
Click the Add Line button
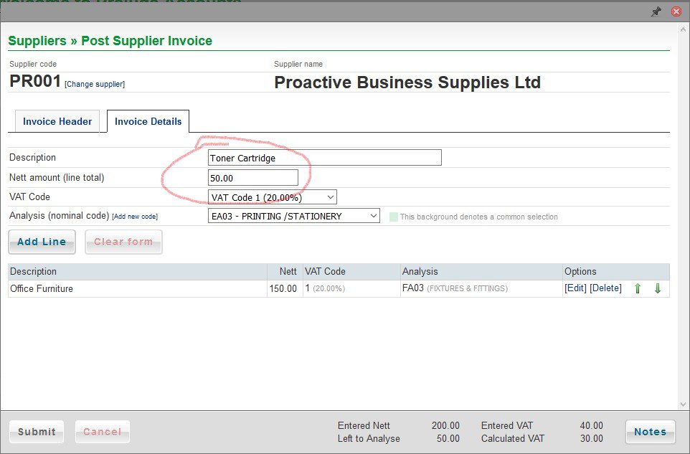42,242
